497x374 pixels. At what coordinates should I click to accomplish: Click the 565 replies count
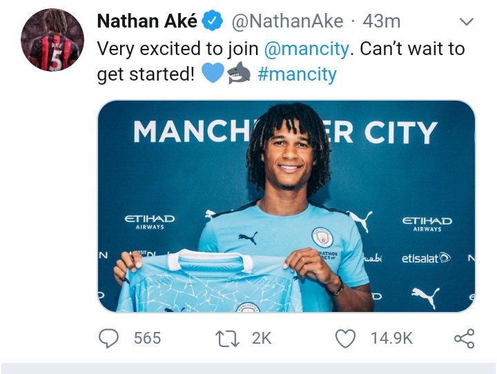pos(146,338)
